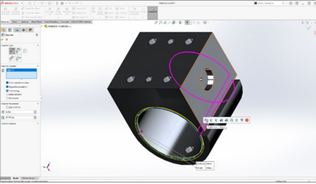Switch to SOLIDWORKS Add-Ins ribbon tab
316x184 pixels.
82,22
